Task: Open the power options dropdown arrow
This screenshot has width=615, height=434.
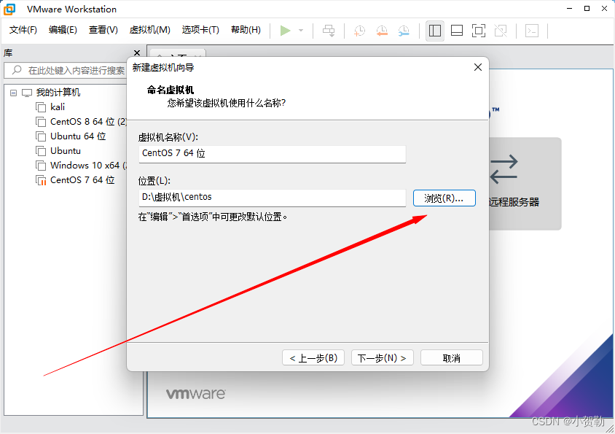Action: (301, 31)
